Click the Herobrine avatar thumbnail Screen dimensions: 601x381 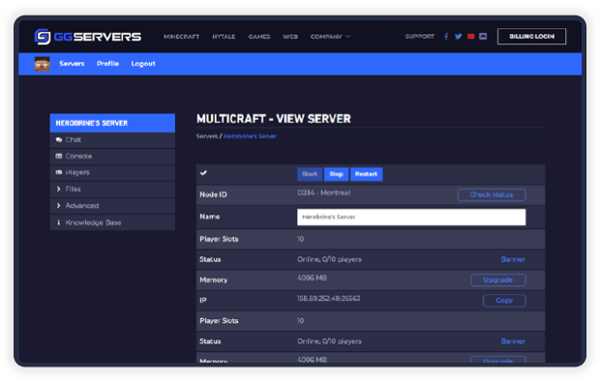tap(43, 64)
